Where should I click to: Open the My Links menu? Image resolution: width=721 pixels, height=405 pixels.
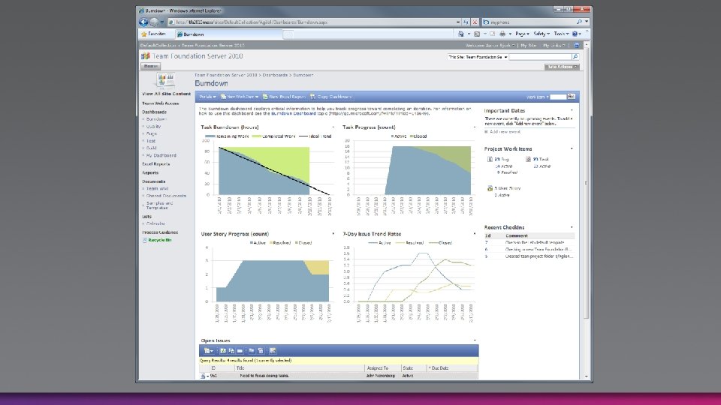point(554,46)
